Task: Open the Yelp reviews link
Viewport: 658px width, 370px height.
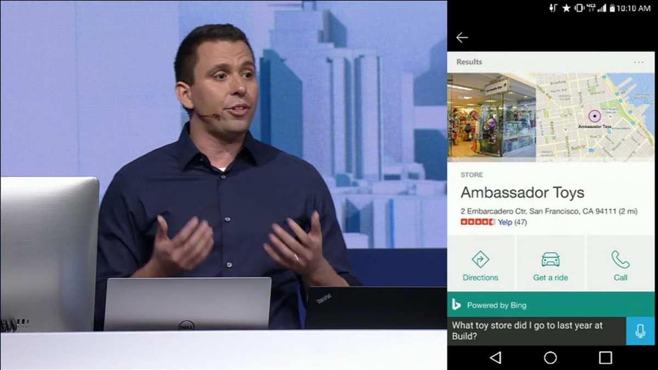Action: (x=504, y=223)
